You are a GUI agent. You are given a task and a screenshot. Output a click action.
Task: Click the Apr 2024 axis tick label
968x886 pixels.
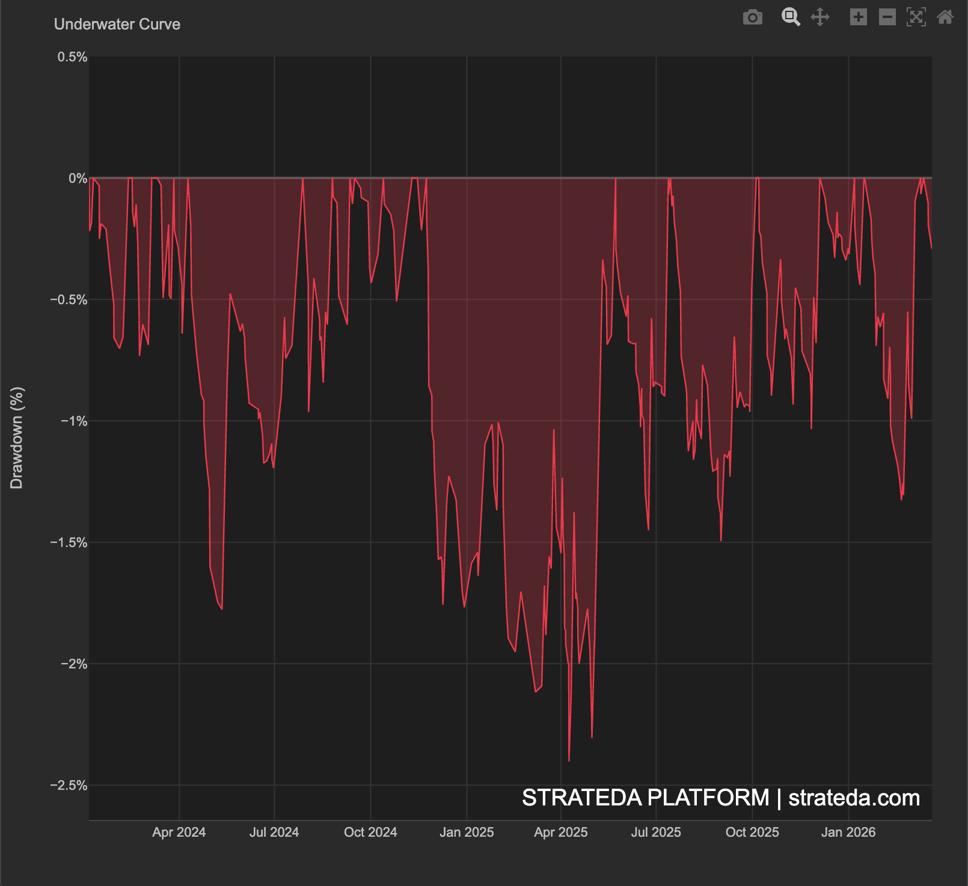[178, 833]
